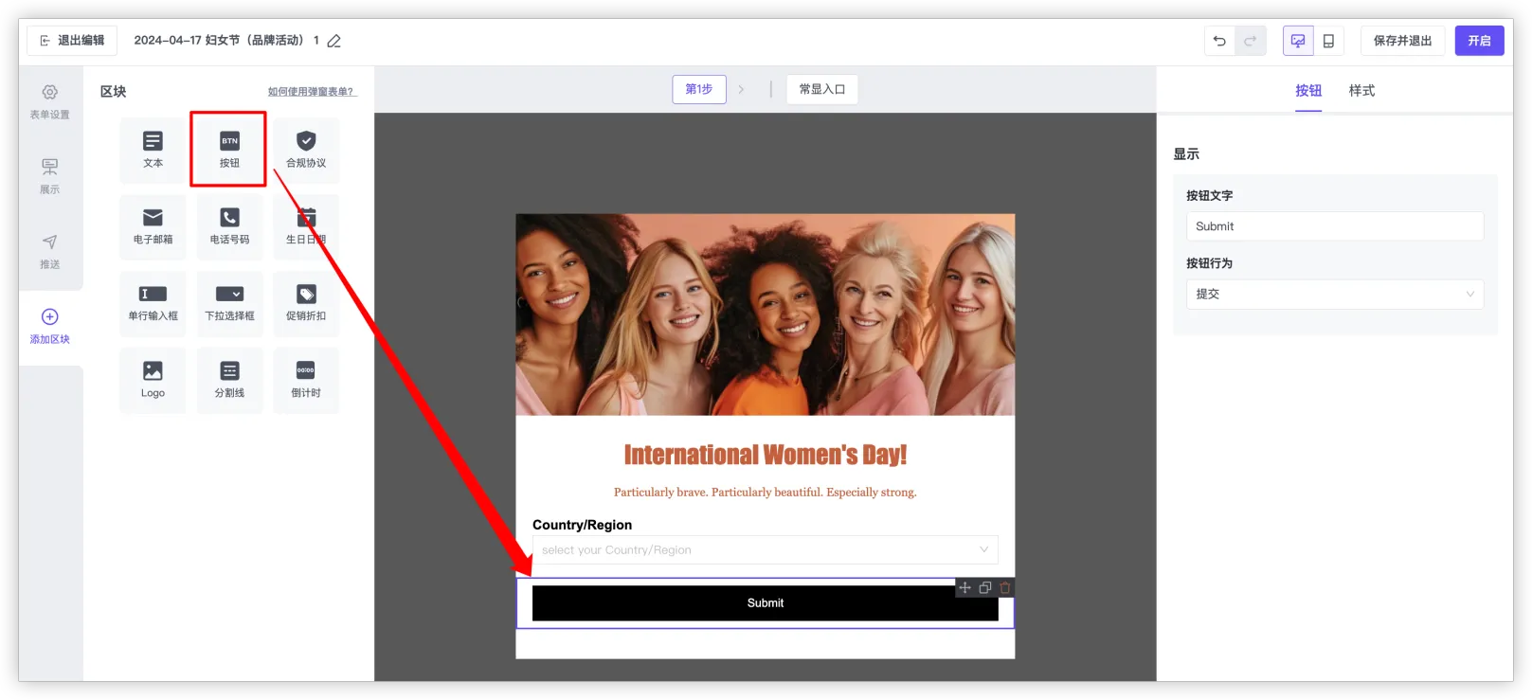Image resolution: width=1532 pixels, height=700 pixels.
Task: Duplicate the selected Submit block
Action: [x=985, y=588]
